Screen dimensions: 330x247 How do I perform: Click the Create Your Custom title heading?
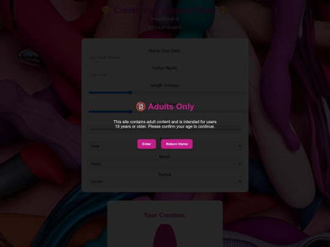[165, 10]
